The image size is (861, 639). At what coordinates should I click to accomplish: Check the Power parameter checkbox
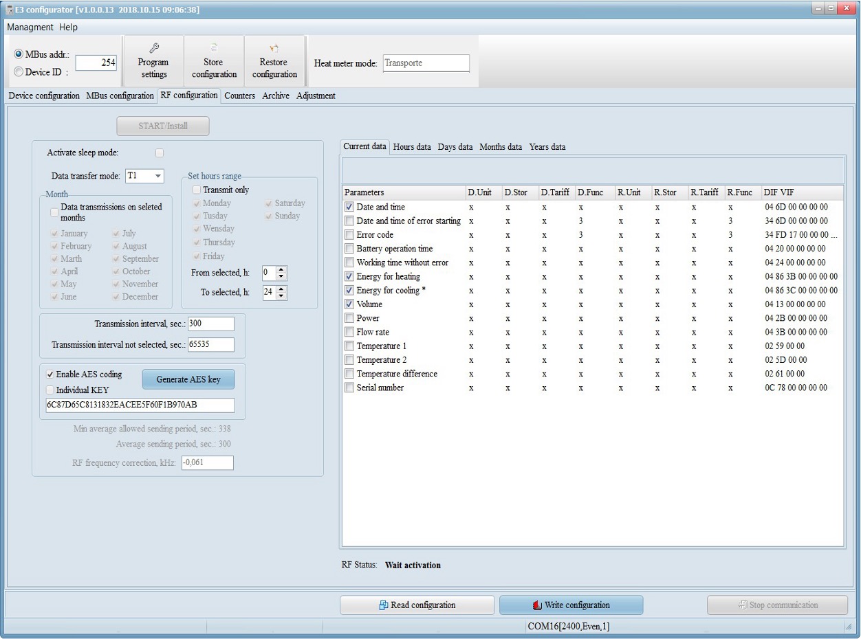[349, 318]
